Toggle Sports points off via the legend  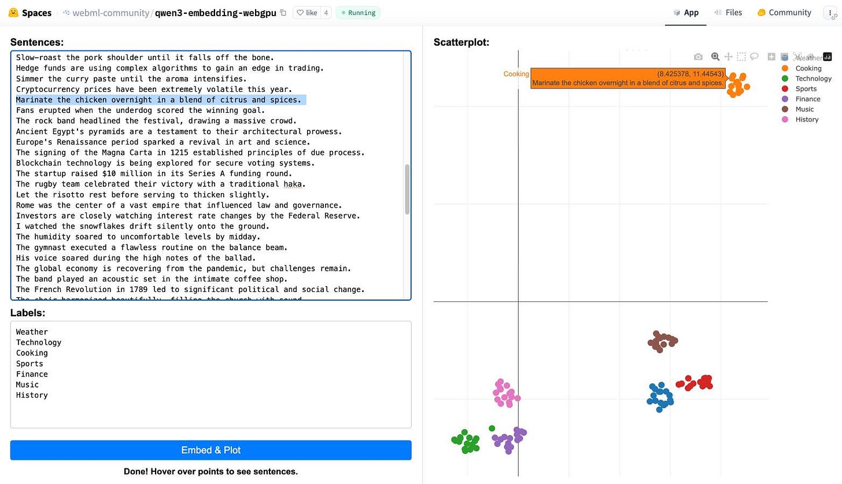click(806, 88)
